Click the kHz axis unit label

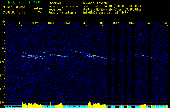coord(2,22)
